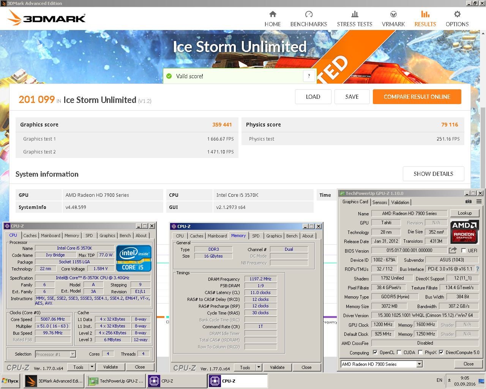The height and width of the screenshot is (389, 486).
Task: Open the Validation tab in GPU-Z
Action: click(400, 202)
